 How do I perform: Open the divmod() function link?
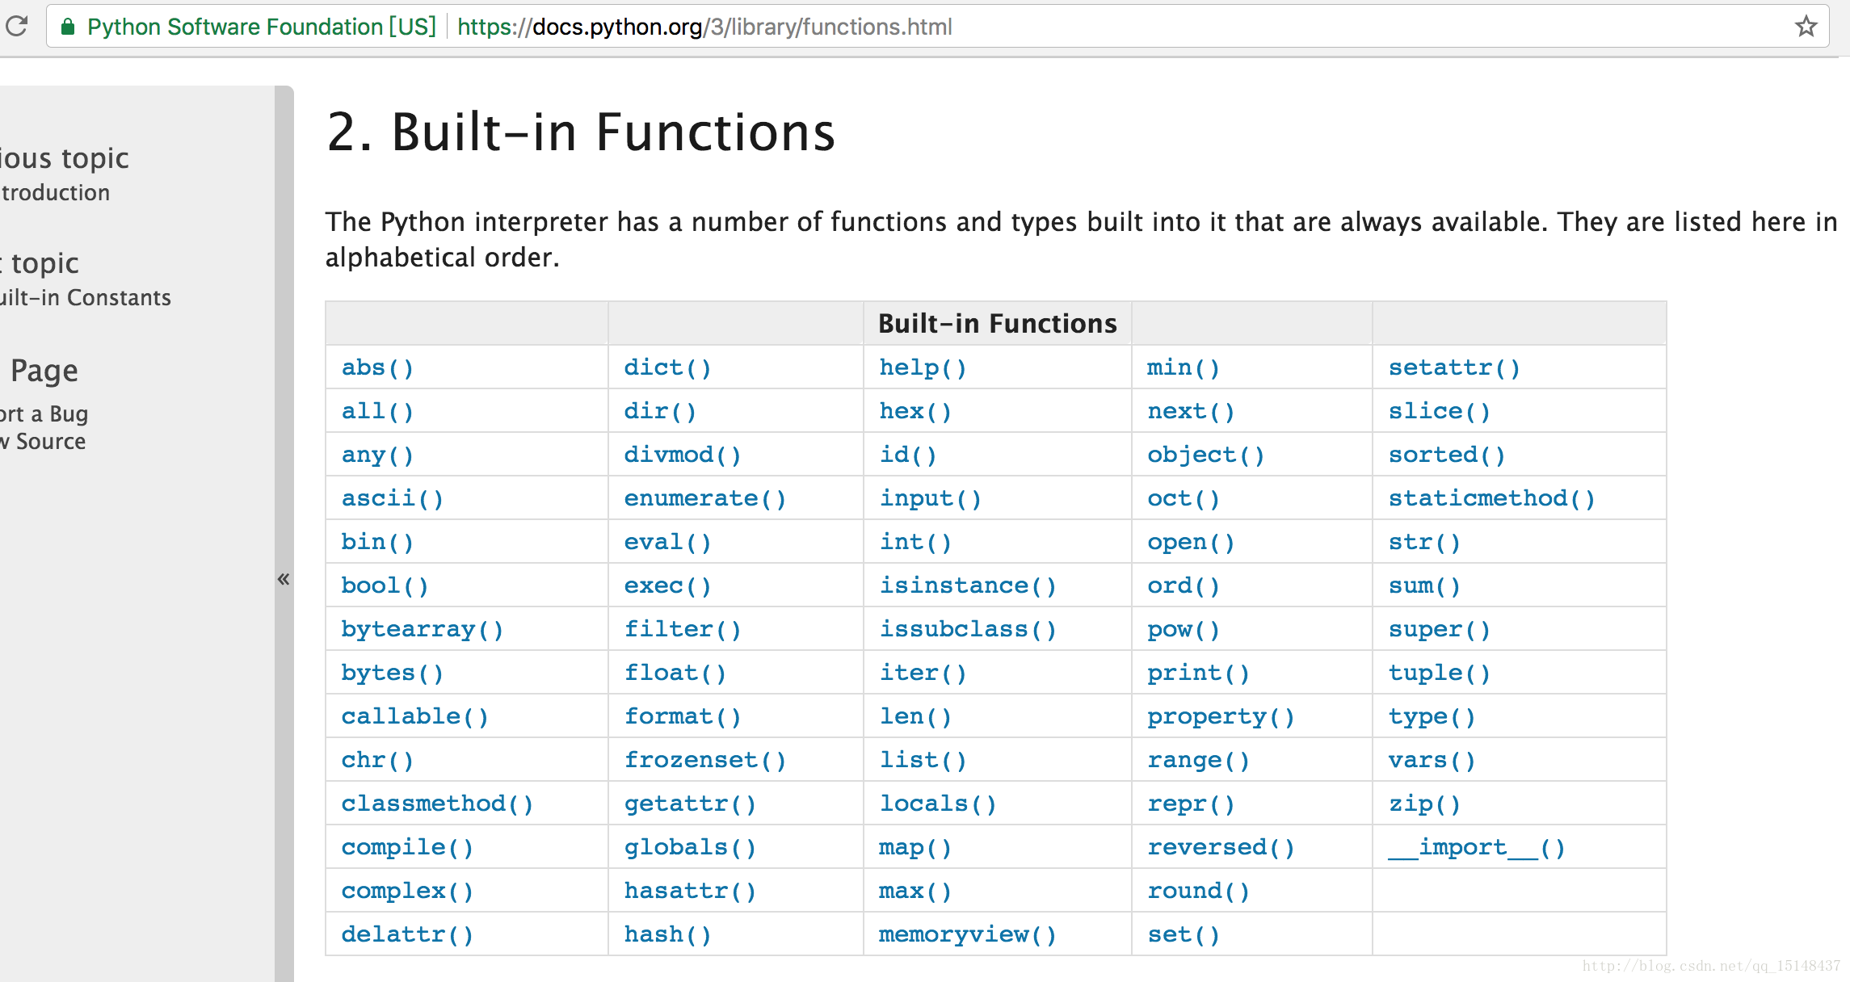coord(683,455)
